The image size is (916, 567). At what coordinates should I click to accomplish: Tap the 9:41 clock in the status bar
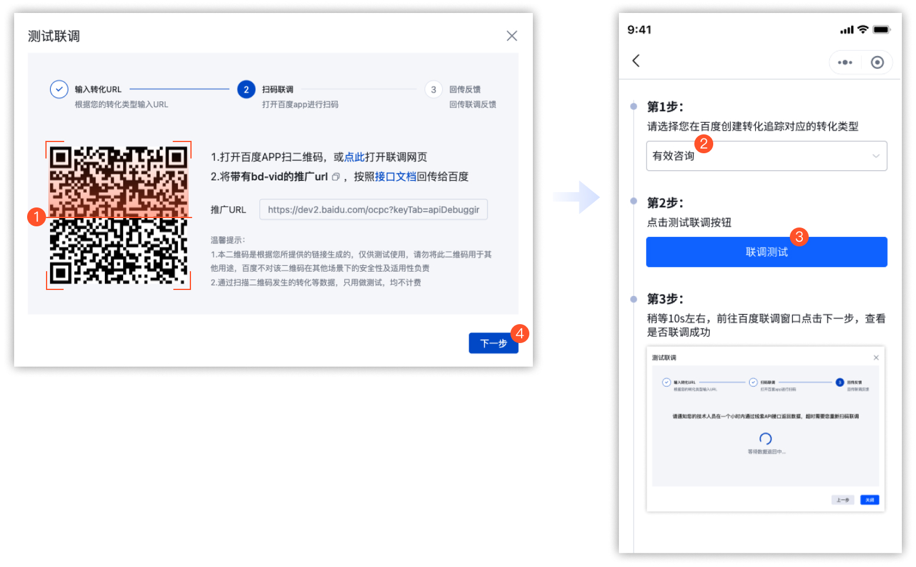pos(640,30)
